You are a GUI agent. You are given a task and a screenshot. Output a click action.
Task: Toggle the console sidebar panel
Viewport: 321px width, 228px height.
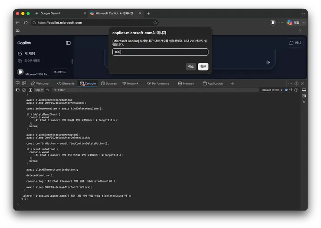[18, 90]
